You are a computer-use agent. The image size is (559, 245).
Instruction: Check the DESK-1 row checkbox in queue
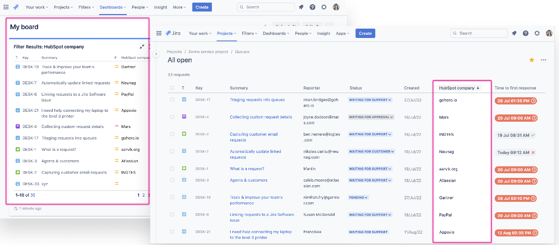click(172, 169)
